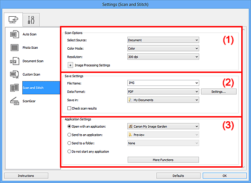Click the scrollbar up arrow of settings pane
This screenshot has width=251, height=183.
click(244, 29)
